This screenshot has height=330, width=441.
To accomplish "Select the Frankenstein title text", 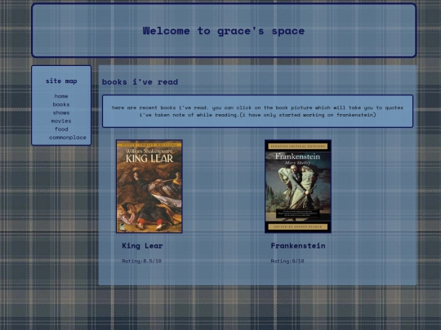I will [298, 246].
